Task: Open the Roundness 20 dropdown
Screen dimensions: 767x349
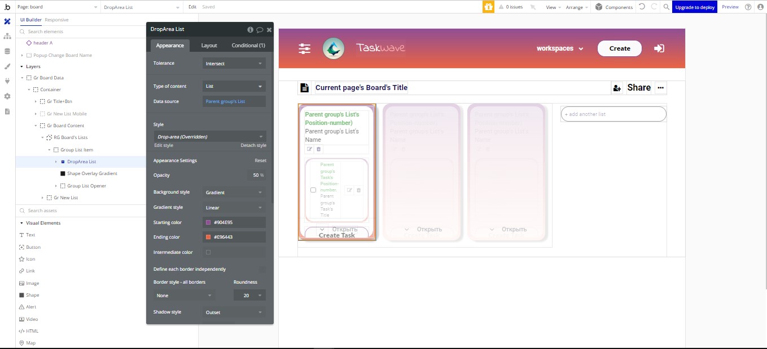Action: coord(249,296)
